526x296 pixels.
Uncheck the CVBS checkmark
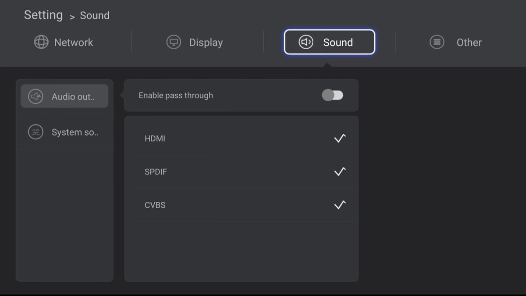pos(340,205)
